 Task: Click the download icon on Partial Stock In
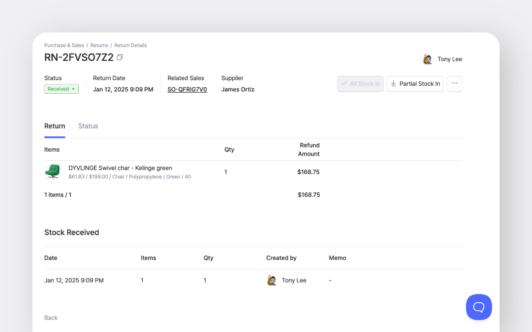(393, 84)
